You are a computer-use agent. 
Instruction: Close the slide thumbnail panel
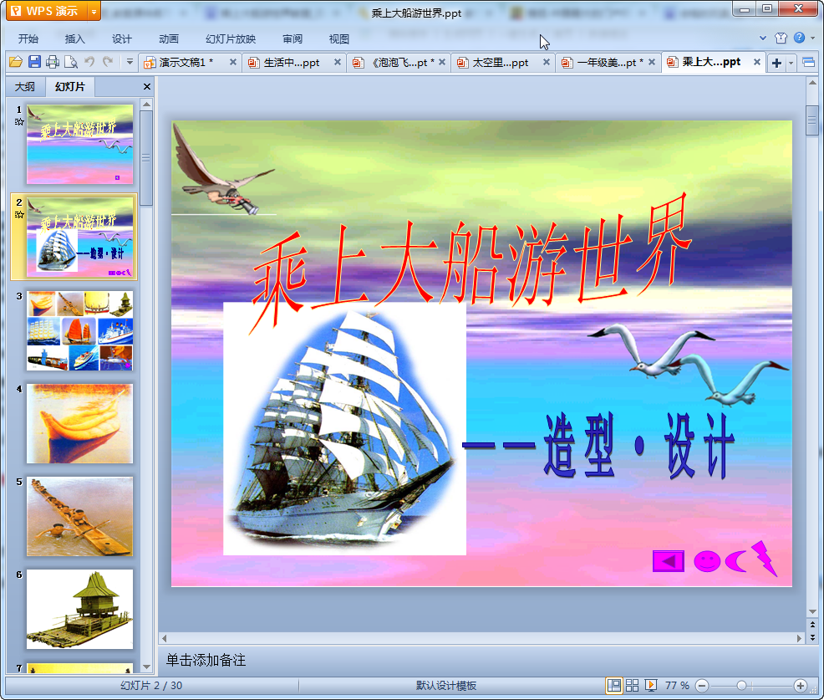pyautogui.click(x=146, y=87)
